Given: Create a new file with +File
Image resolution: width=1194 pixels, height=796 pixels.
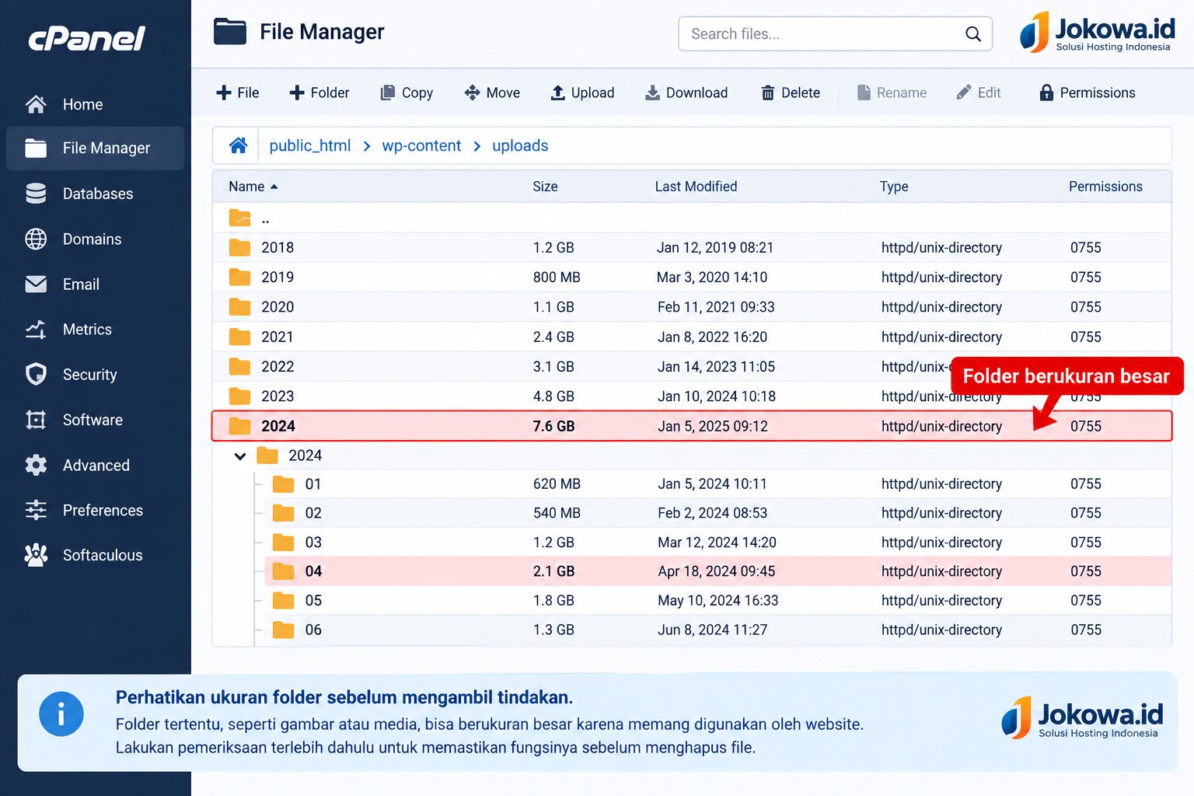Looking at the screenshot, I should 238,93.
